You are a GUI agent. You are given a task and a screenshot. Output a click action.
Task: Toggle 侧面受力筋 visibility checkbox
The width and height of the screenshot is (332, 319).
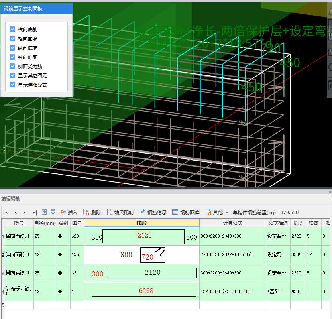[12, 67]
